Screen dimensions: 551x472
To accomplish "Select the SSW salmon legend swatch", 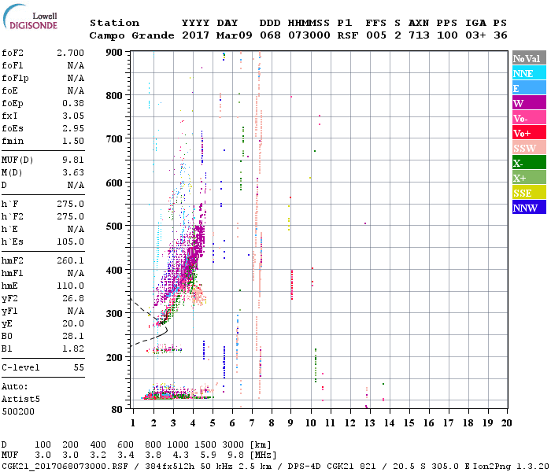I will (529, 148).
